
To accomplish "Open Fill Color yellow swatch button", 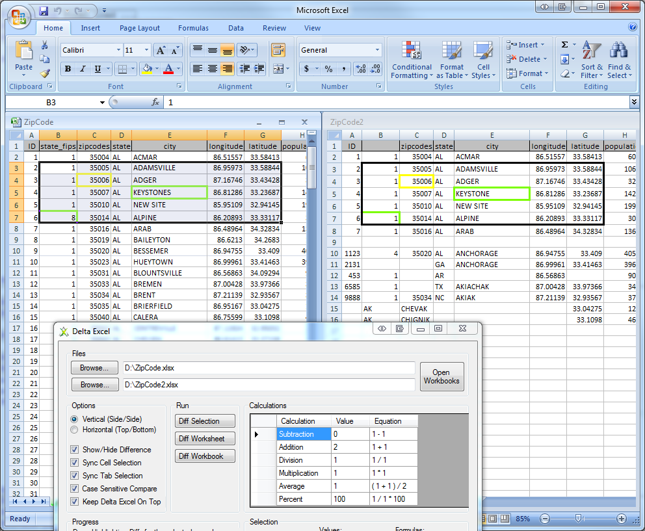I will coord(147,69).
